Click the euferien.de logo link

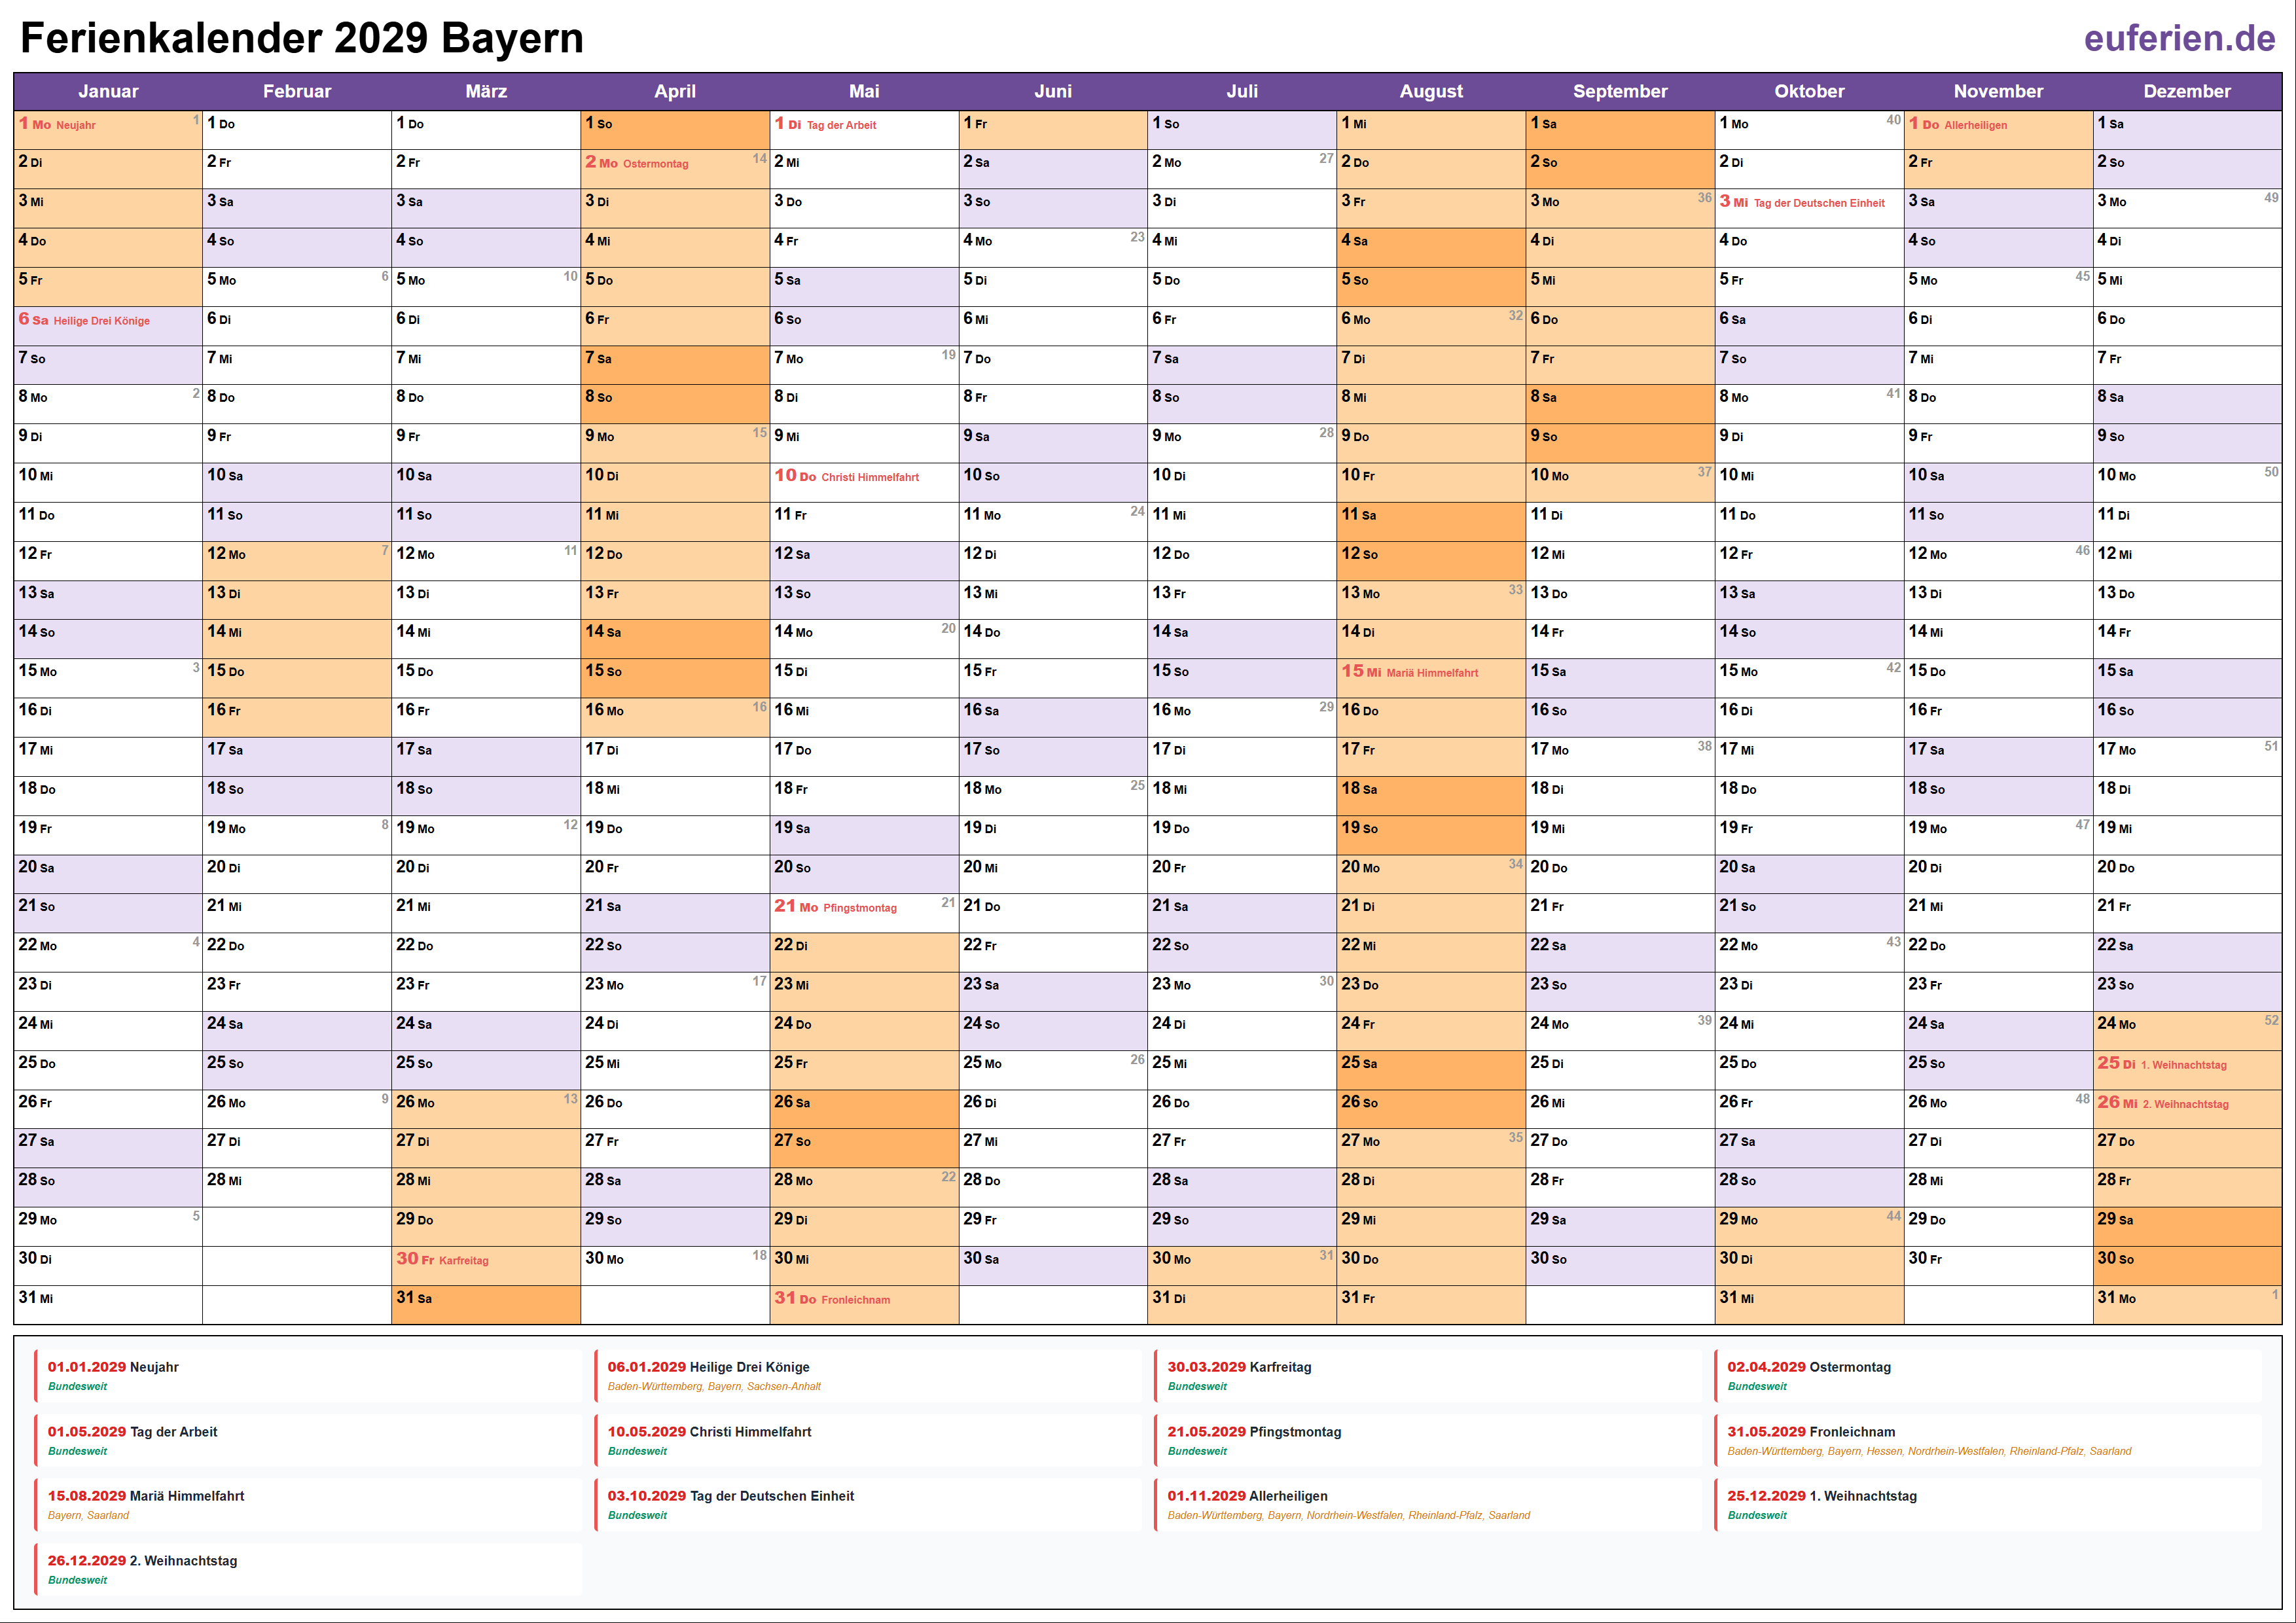(2179, 38)
